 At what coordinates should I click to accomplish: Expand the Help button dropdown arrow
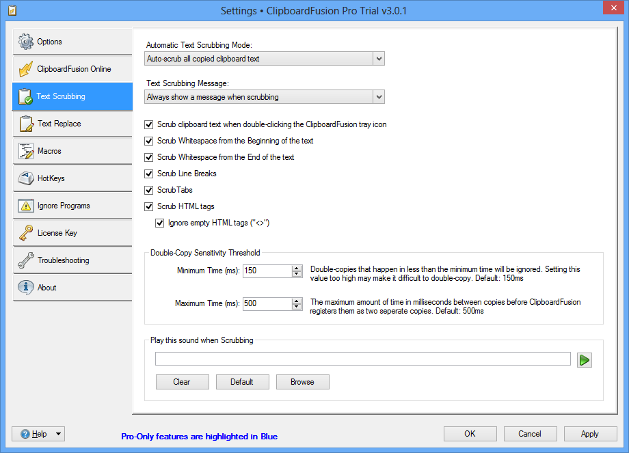pyautogui.click(x=59, y=434)
